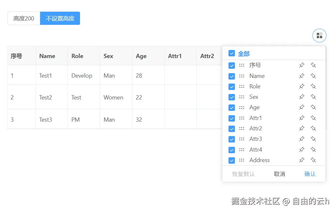Switch to the 高度200 option
Image resolution: width=336 pixels, height=212 pixels.
[x=24, y=19]
